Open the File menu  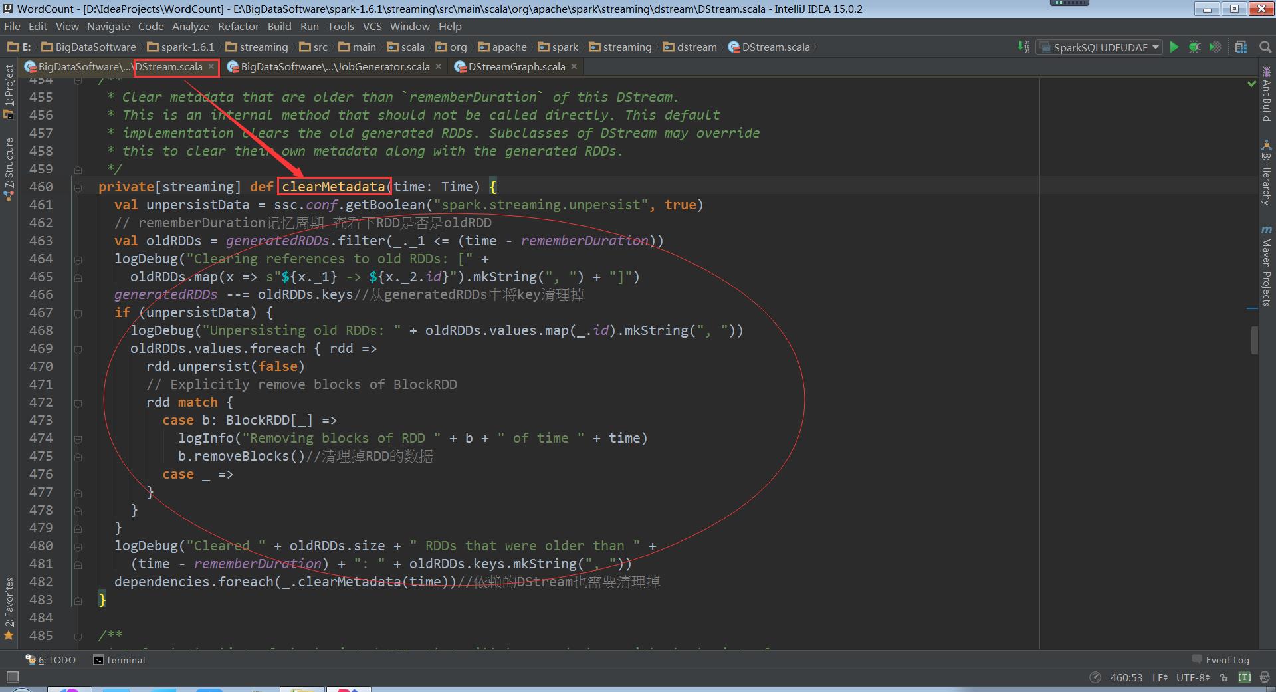tap(12, 26)
